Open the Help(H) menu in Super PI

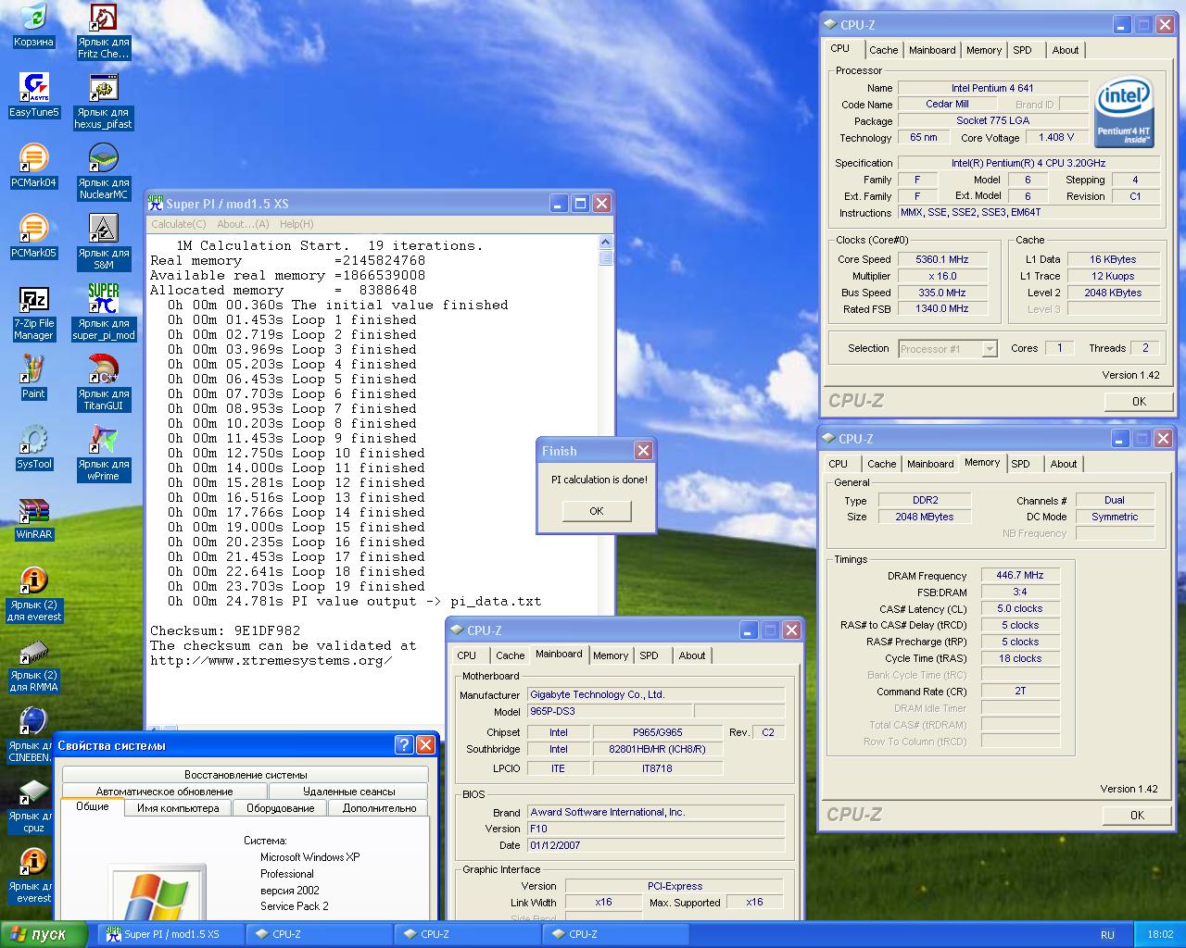coord(296,224)
